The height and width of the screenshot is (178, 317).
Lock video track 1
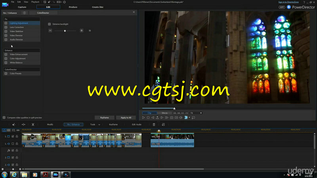[x=17, y=136]
